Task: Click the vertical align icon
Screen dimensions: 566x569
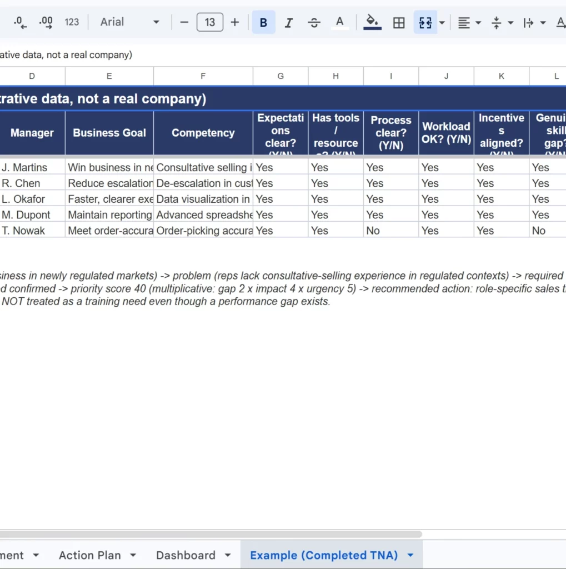Action: tap(497, 22)
